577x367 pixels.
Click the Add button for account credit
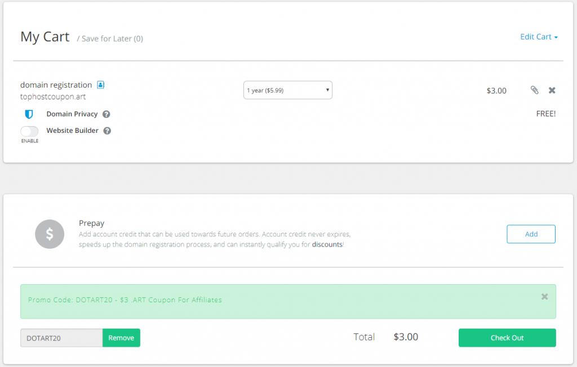click(x=531, y=234)
